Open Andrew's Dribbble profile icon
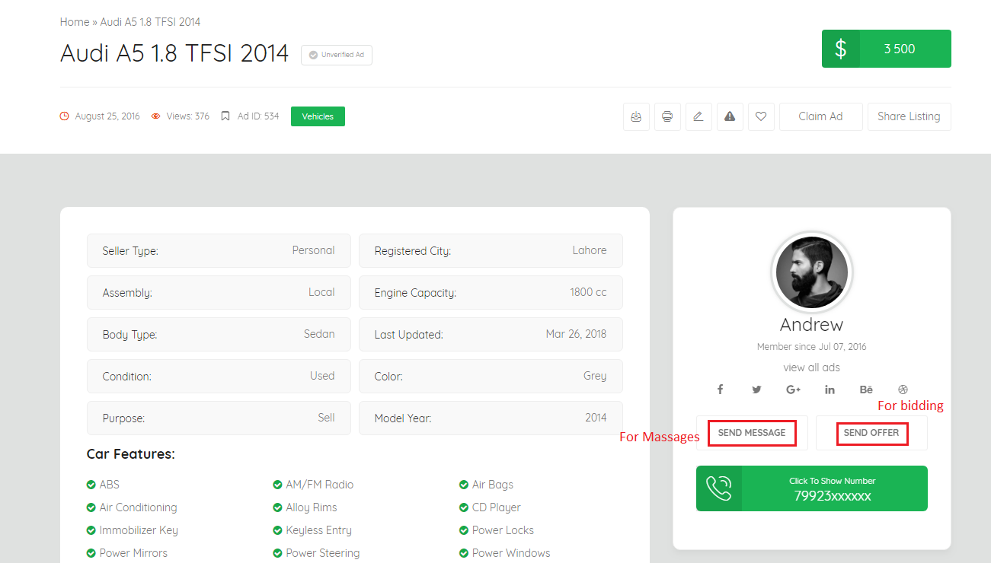991x563 pixels. (x=903, y=390)
